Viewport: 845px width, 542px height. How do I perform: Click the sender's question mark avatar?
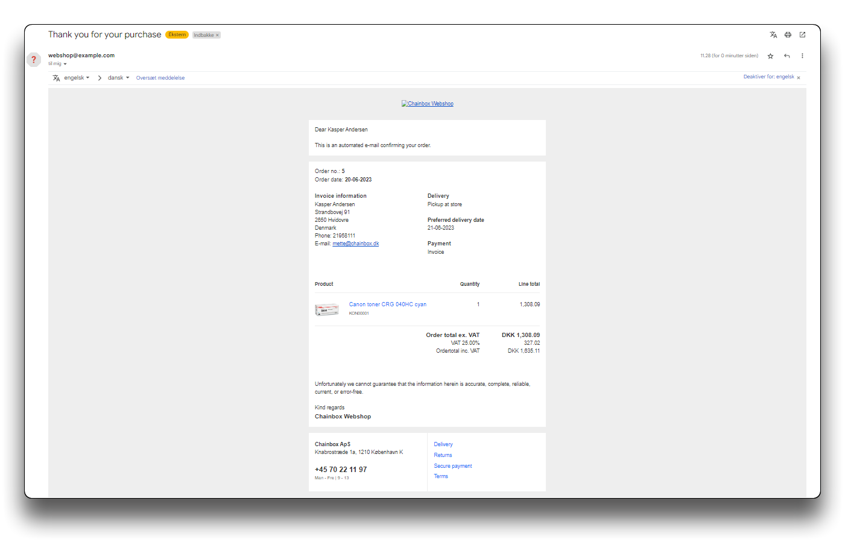coord(34,60)
